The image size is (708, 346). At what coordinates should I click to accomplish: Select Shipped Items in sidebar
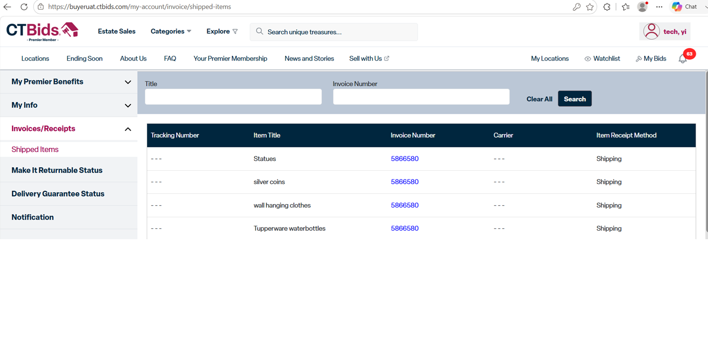pos(35,149)
